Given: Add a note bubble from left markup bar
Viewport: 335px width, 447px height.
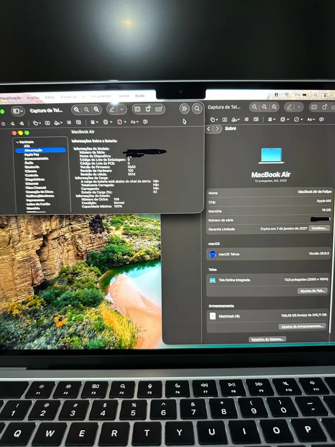Looking at the screenshot, I should point(146,122).
